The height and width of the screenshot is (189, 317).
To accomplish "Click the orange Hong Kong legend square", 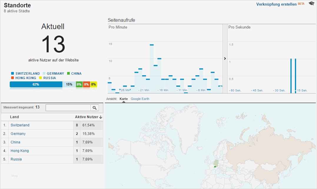I will click(13, 78).
